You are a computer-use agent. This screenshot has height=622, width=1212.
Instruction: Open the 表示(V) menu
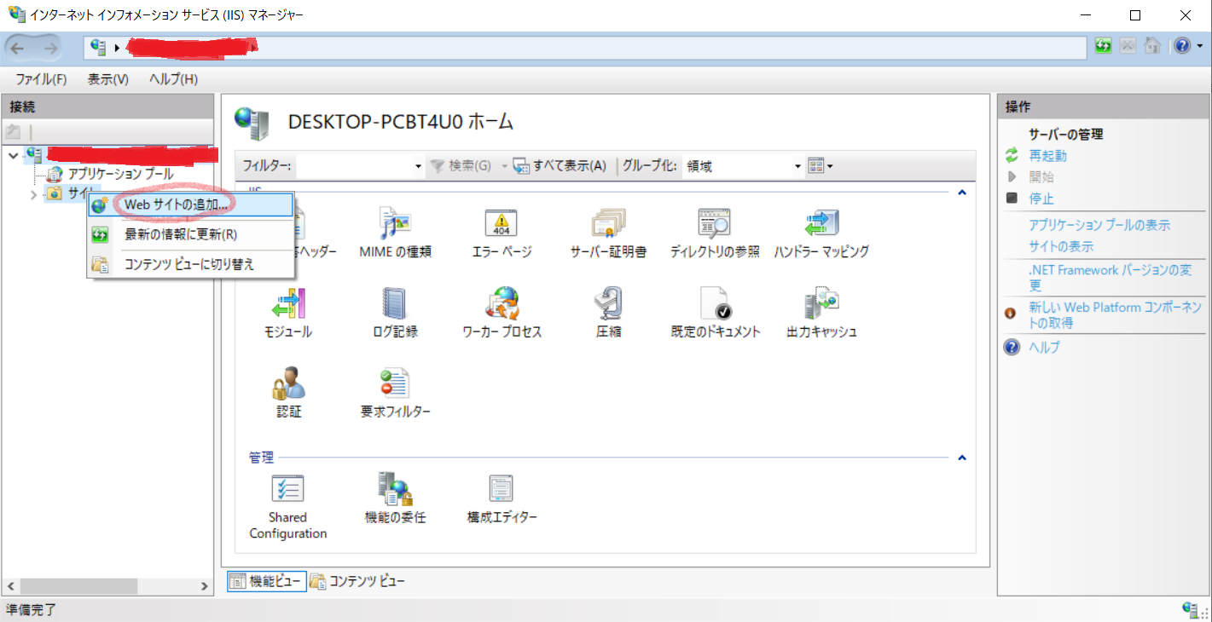pos(108,79)
